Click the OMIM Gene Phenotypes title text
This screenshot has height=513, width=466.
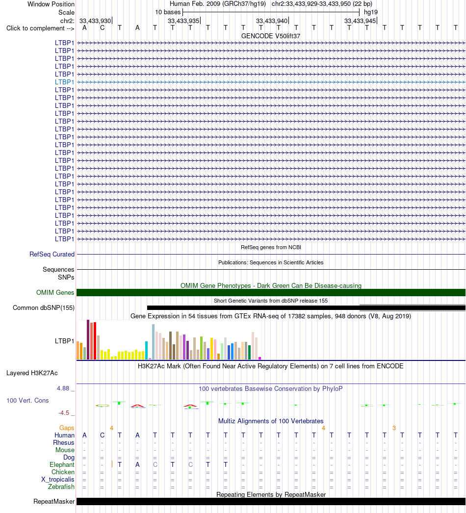click(x=271, y=285)
